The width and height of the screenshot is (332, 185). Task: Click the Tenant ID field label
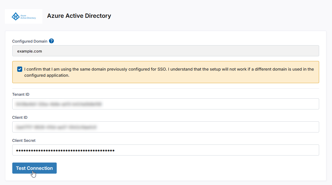(20, 94)
